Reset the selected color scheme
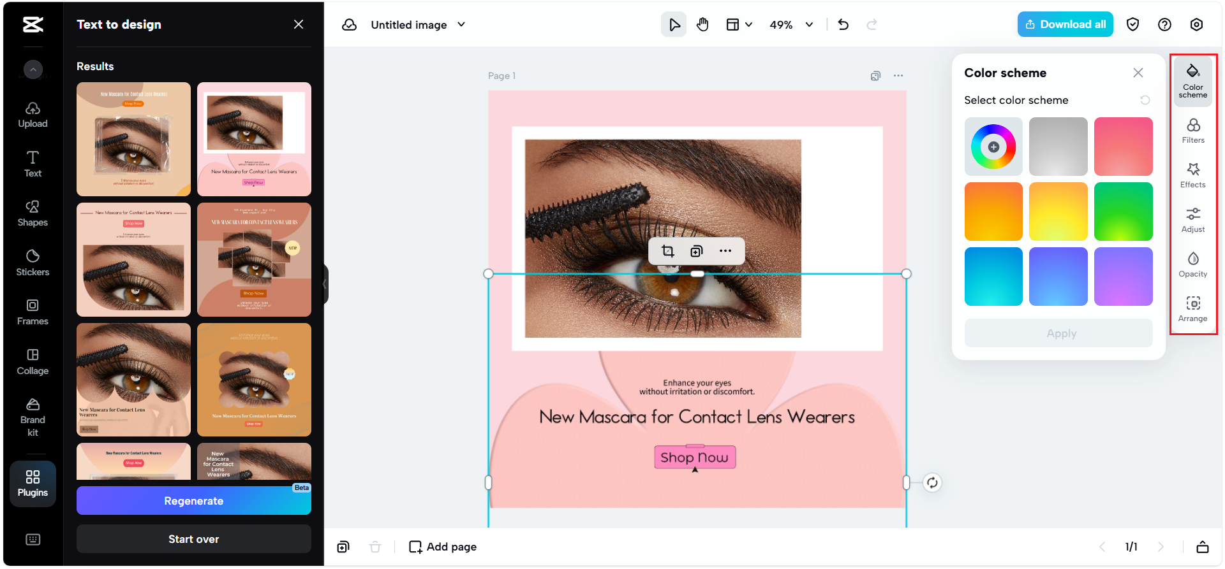 (x=1145, y=100)
